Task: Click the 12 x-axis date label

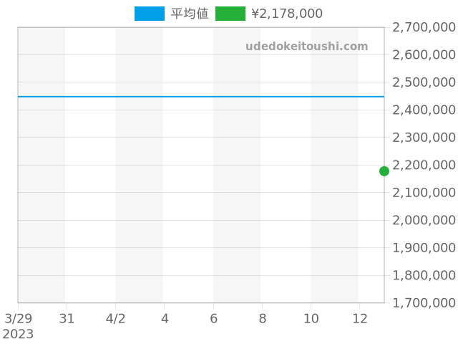Action: pos(359,318)
